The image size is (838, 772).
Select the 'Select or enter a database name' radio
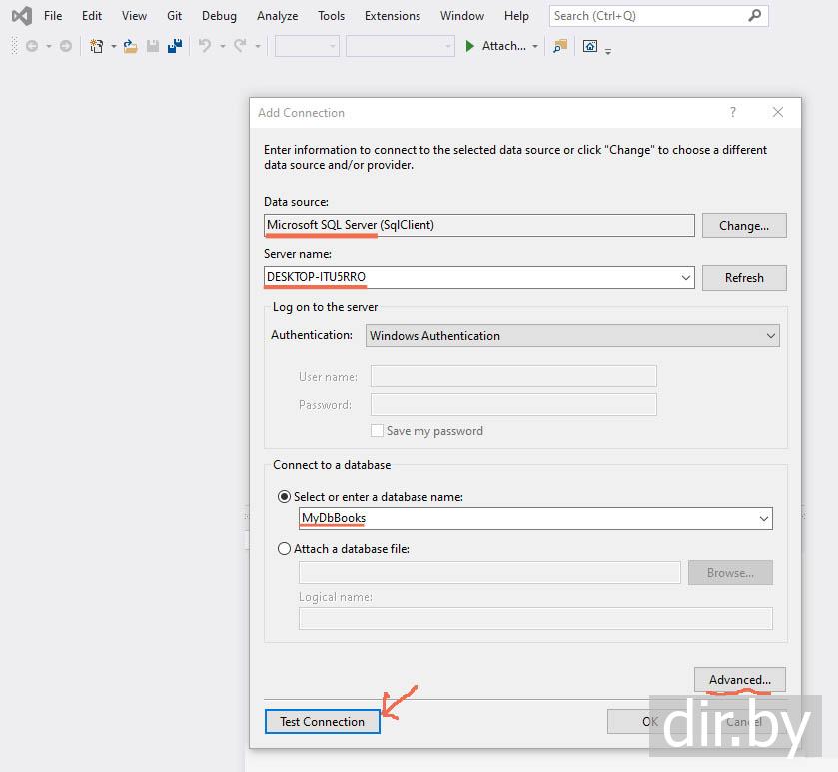point(285,496)
